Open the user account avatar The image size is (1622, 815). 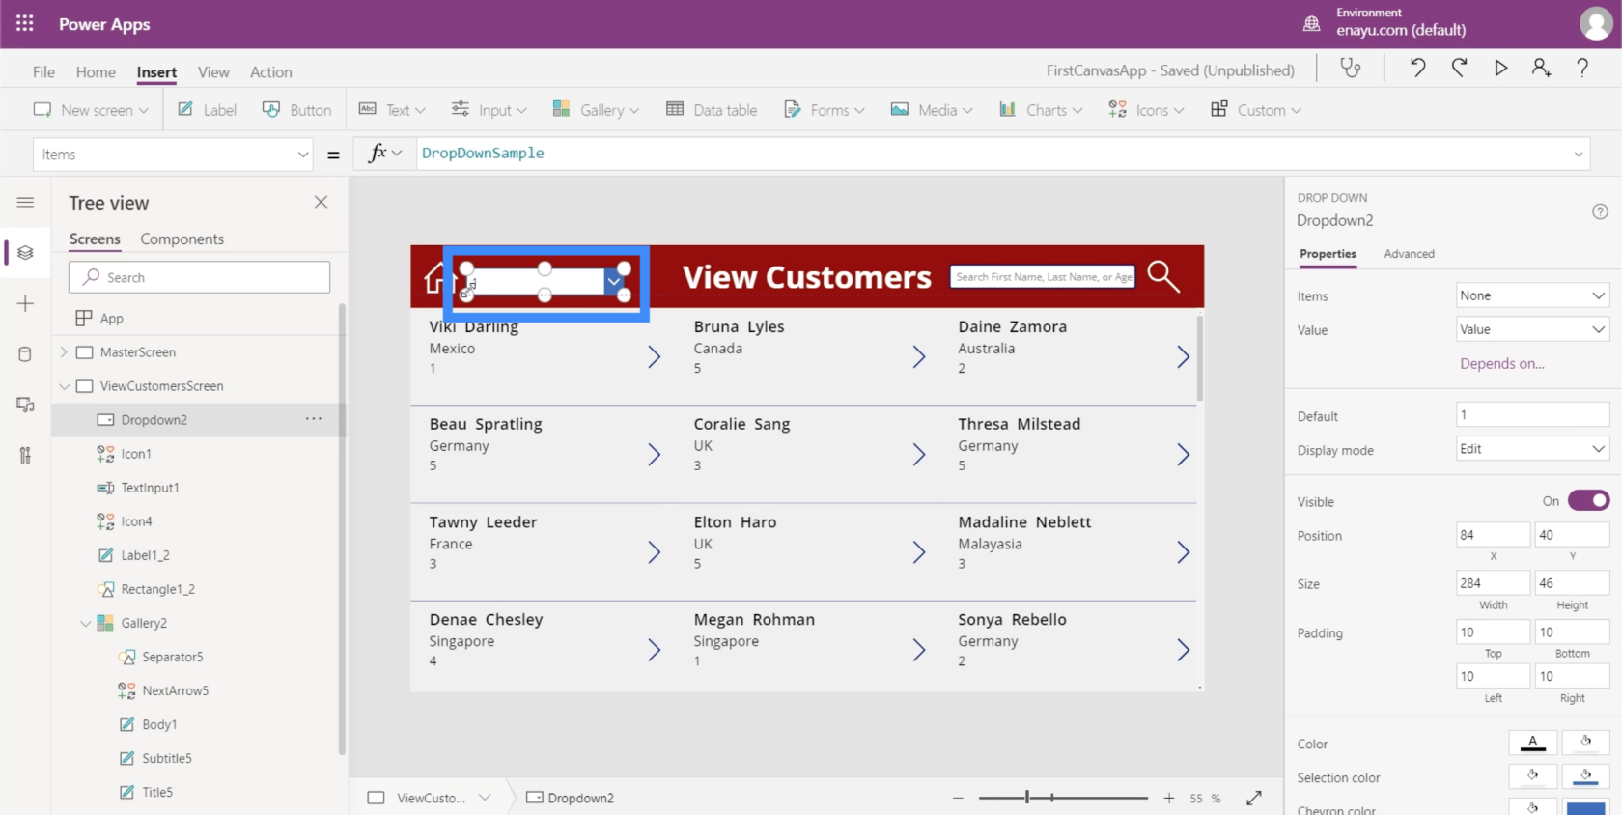[1595, 23]
